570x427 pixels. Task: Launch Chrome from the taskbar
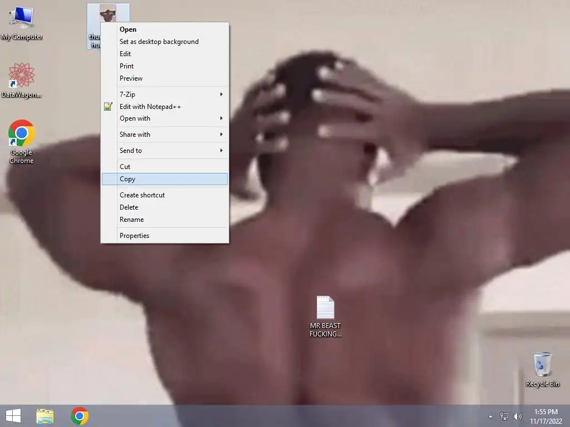click(x=80, y=416)
